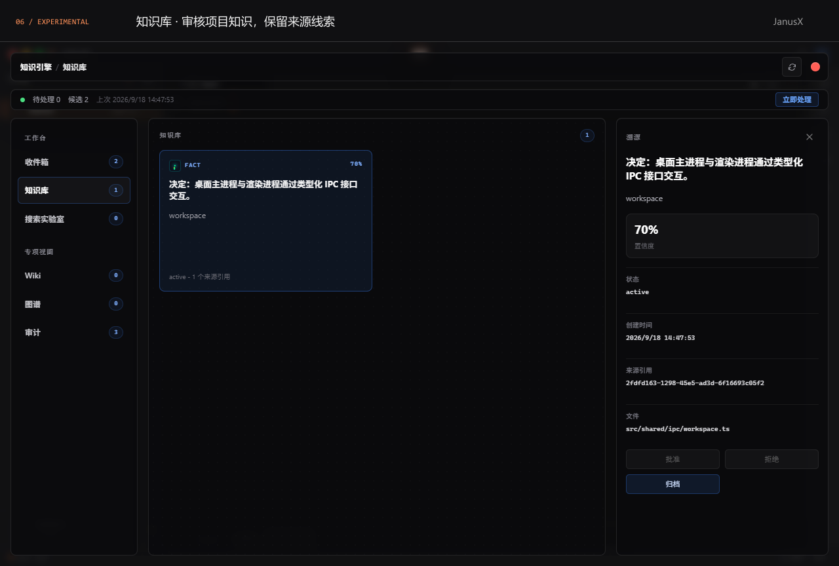The width and height of the screenshot is (839, 566).
Task: Click the 批准 button
Action: (673, 459)
